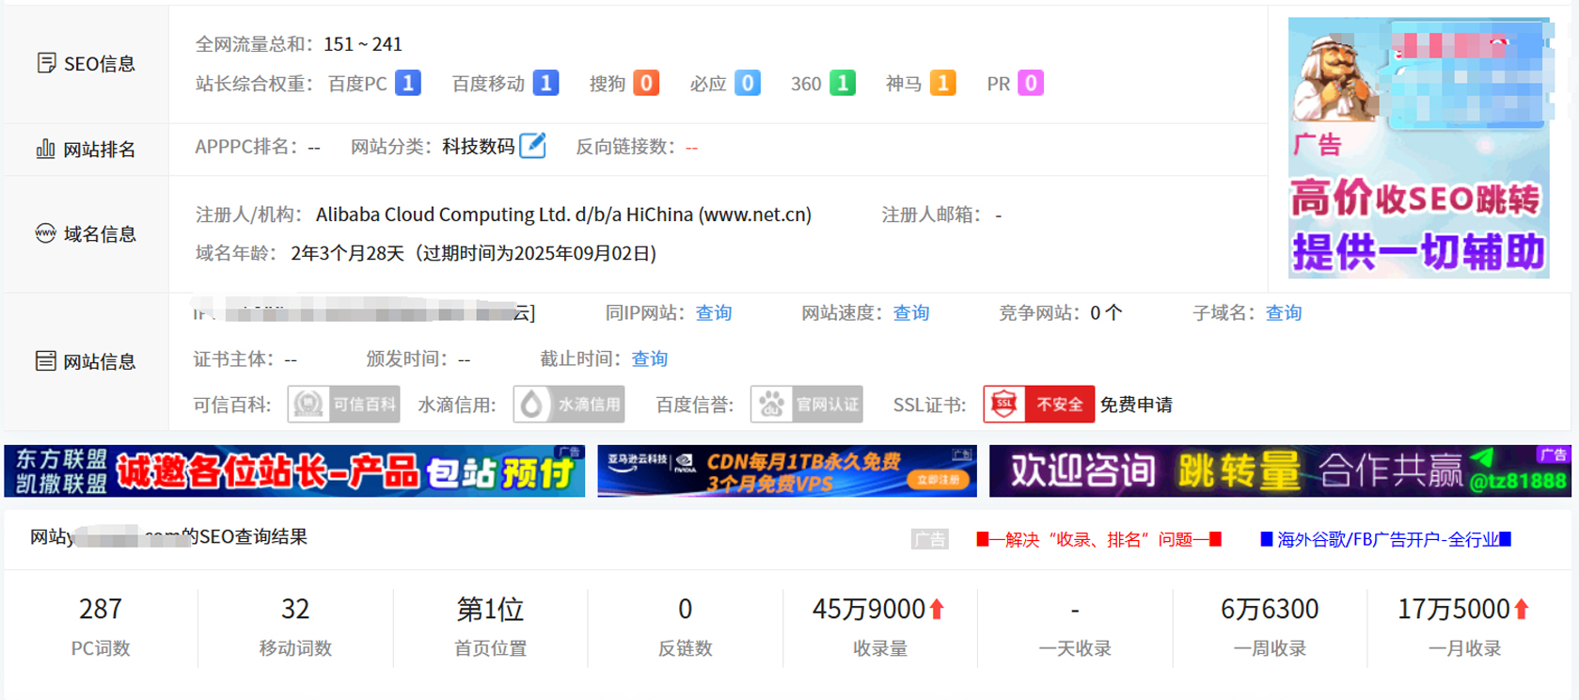Click the 搜狗 weight badge 0
Viewport: 1579px width, 700px height.
coord(646,83)
